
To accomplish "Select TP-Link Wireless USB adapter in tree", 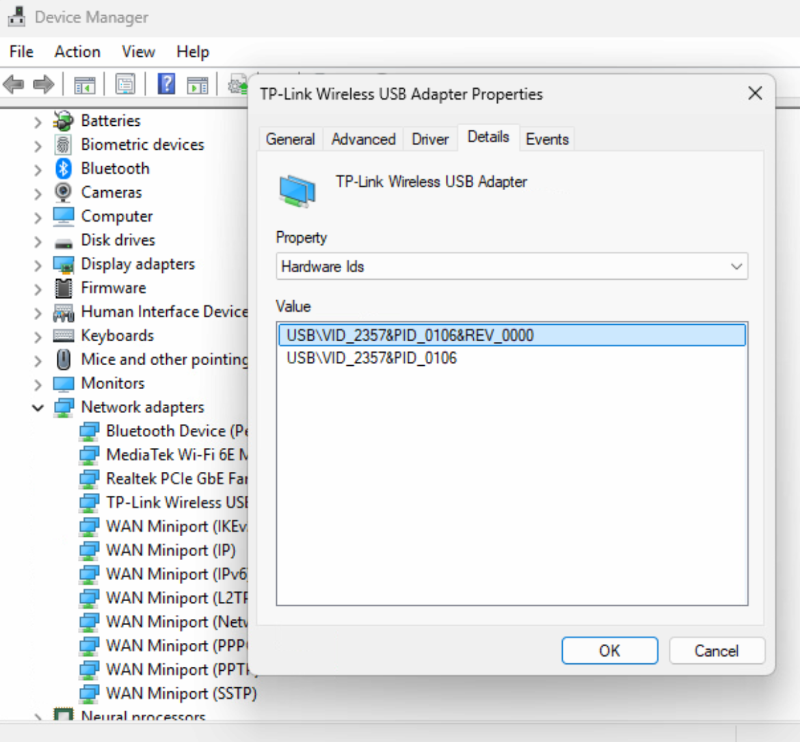I will pos(177,503).
